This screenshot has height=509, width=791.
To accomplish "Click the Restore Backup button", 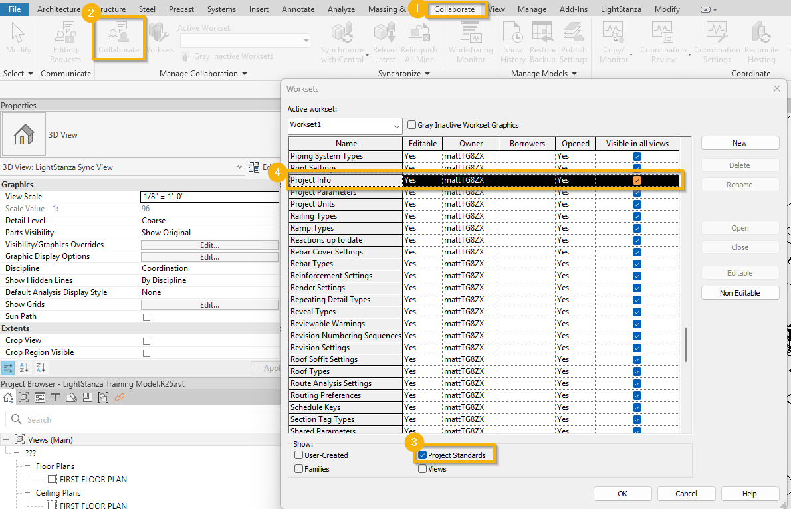I will tap(542, 43).
